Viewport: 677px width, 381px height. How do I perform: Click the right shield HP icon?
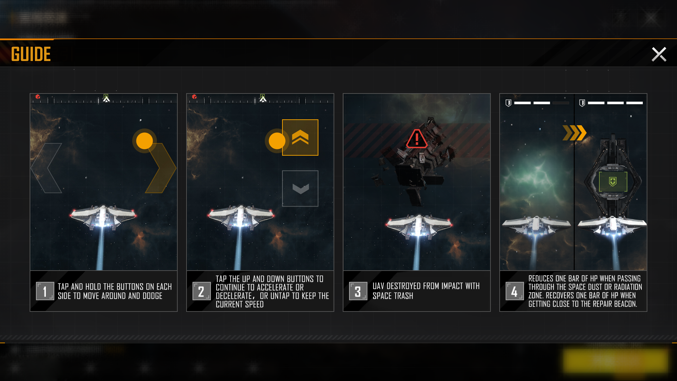pyautogui.click(x=582, y=103)
